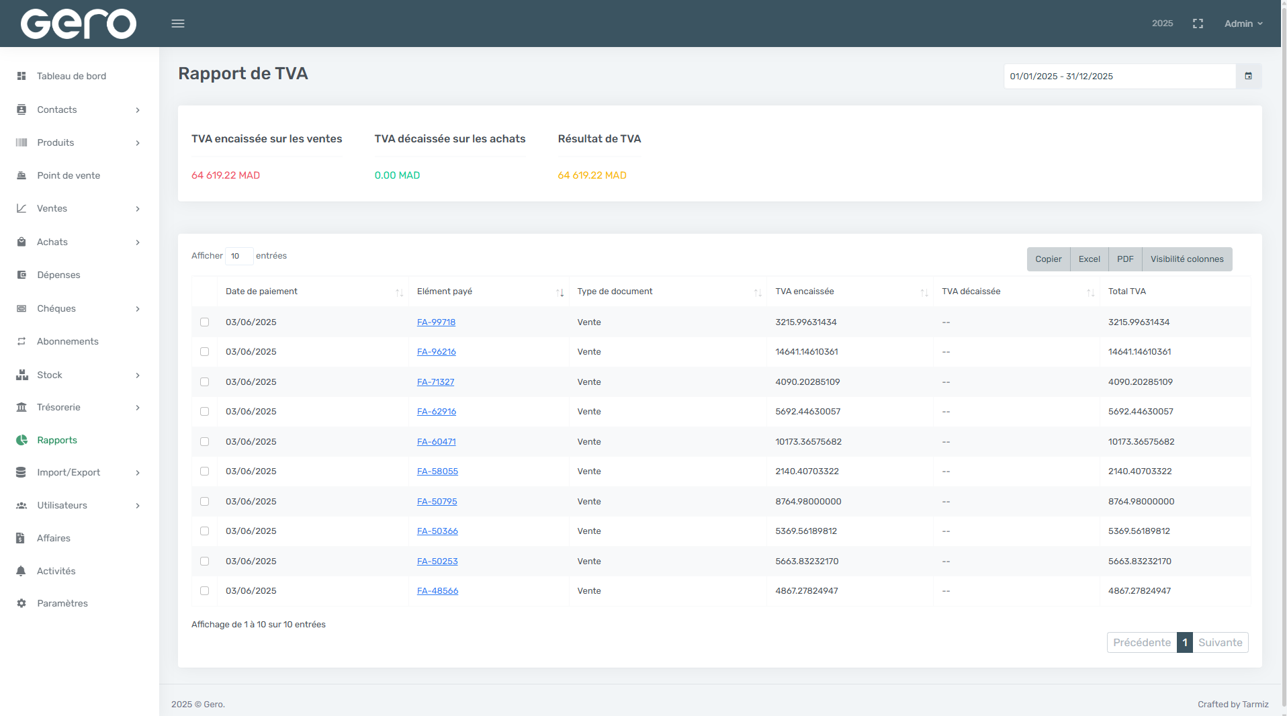
Task: Open the Admin user dropdown
Action: [x=1243, y=24]
